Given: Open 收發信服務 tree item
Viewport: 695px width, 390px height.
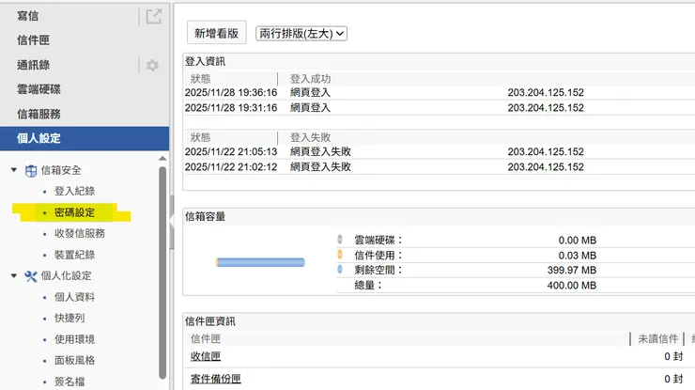Looking at the screenshot, I should (80, 233).
